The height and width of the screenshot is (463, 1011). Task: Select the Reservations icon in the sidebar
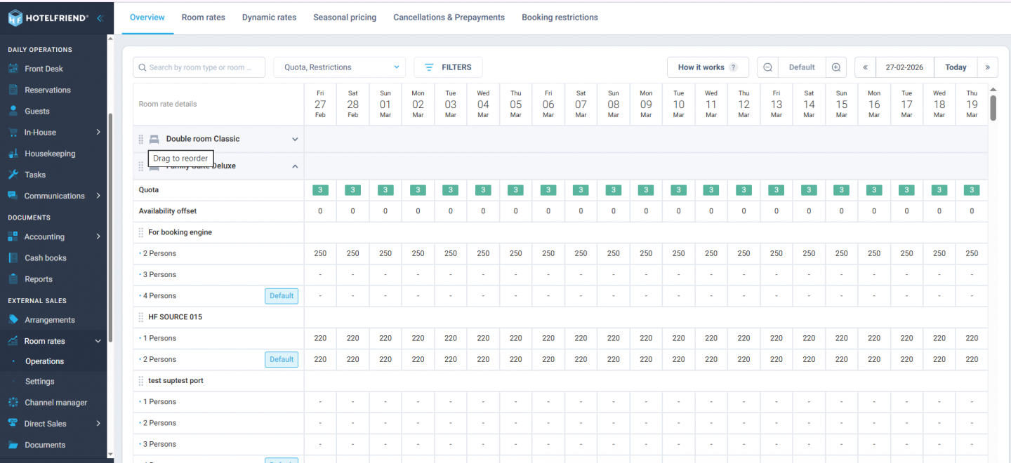(x=14, y=89)
